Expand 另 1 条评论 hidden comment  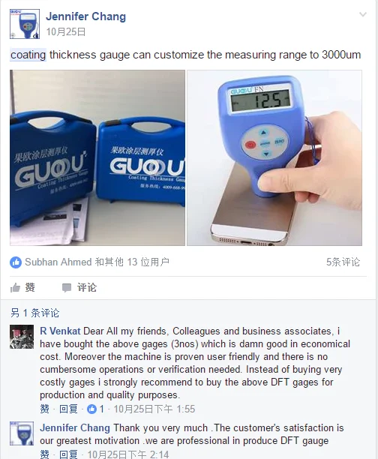[34, 313]
